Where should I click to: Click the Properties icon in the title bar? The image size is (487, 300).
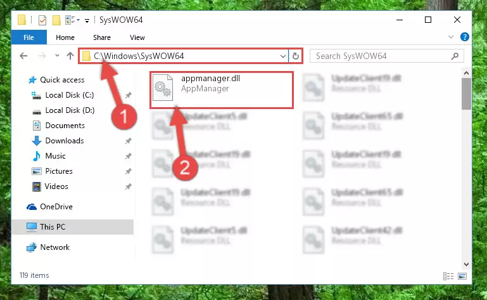42,20
